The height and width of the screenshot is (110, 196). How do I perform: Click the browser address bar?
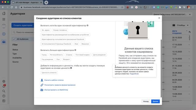tap(71, 7)
